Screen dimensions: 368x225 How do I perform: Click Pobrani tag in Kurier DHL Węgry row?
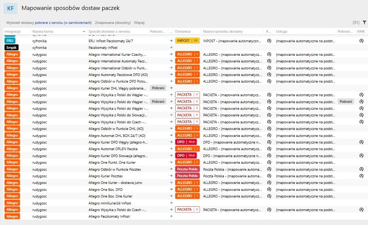point(158,88)
